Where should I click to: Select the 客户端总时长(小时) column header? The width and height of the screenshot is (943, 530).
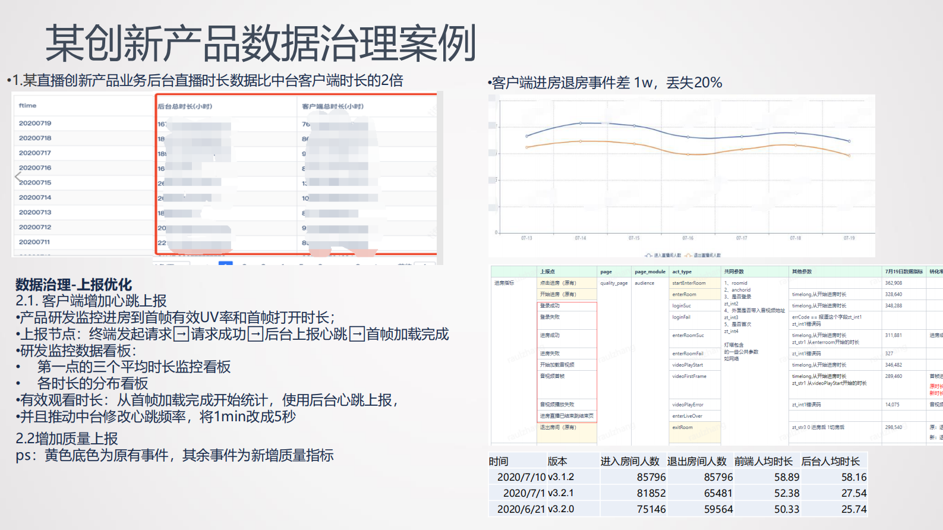pos(333,106)
